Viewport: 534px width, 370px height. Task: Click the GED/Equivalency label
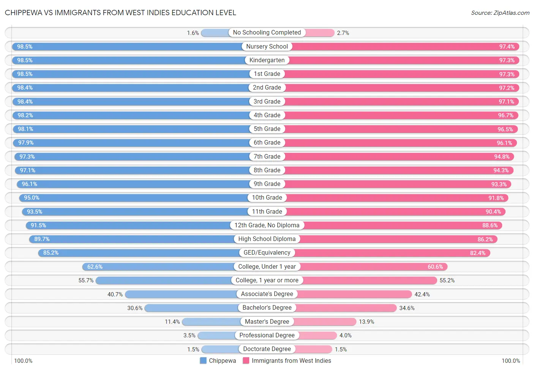click(267, 252)
